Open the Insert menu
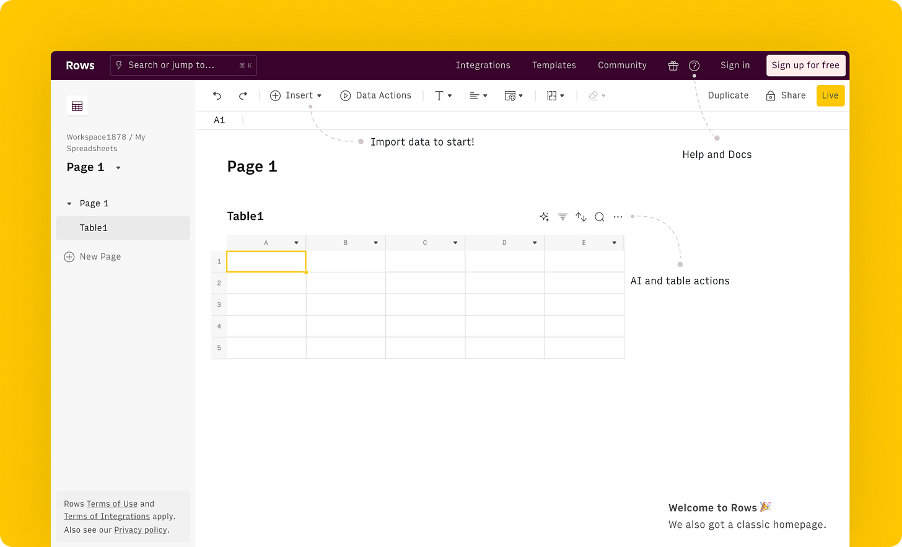Screen dimensions: 902x547 296,95
